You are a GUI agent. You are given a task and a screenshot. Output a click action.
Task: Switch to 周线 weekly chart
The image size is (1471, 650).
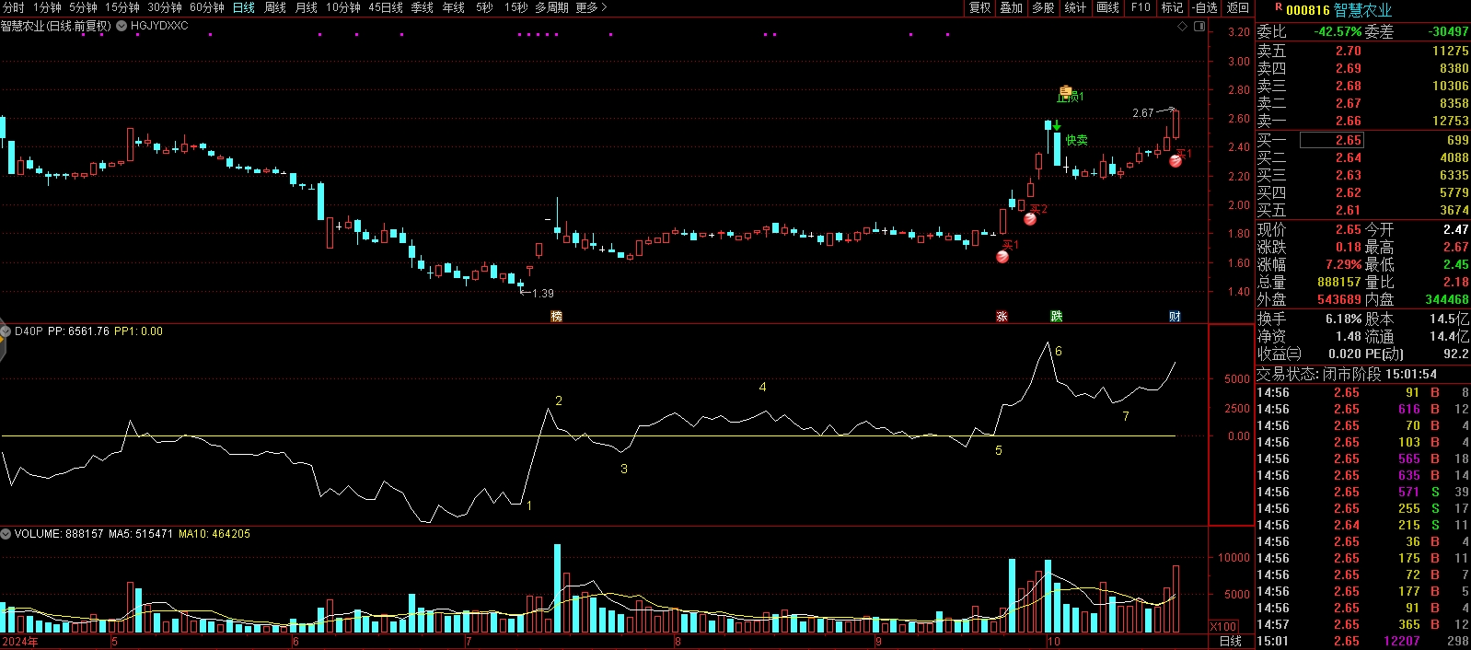coord(275,7)
